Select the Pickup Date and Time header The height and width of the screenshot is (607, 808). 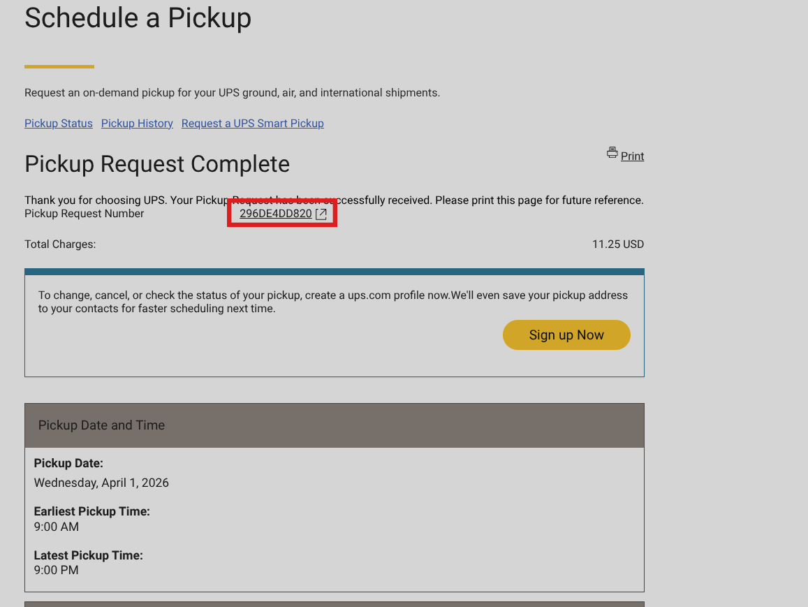click(101, 425)
